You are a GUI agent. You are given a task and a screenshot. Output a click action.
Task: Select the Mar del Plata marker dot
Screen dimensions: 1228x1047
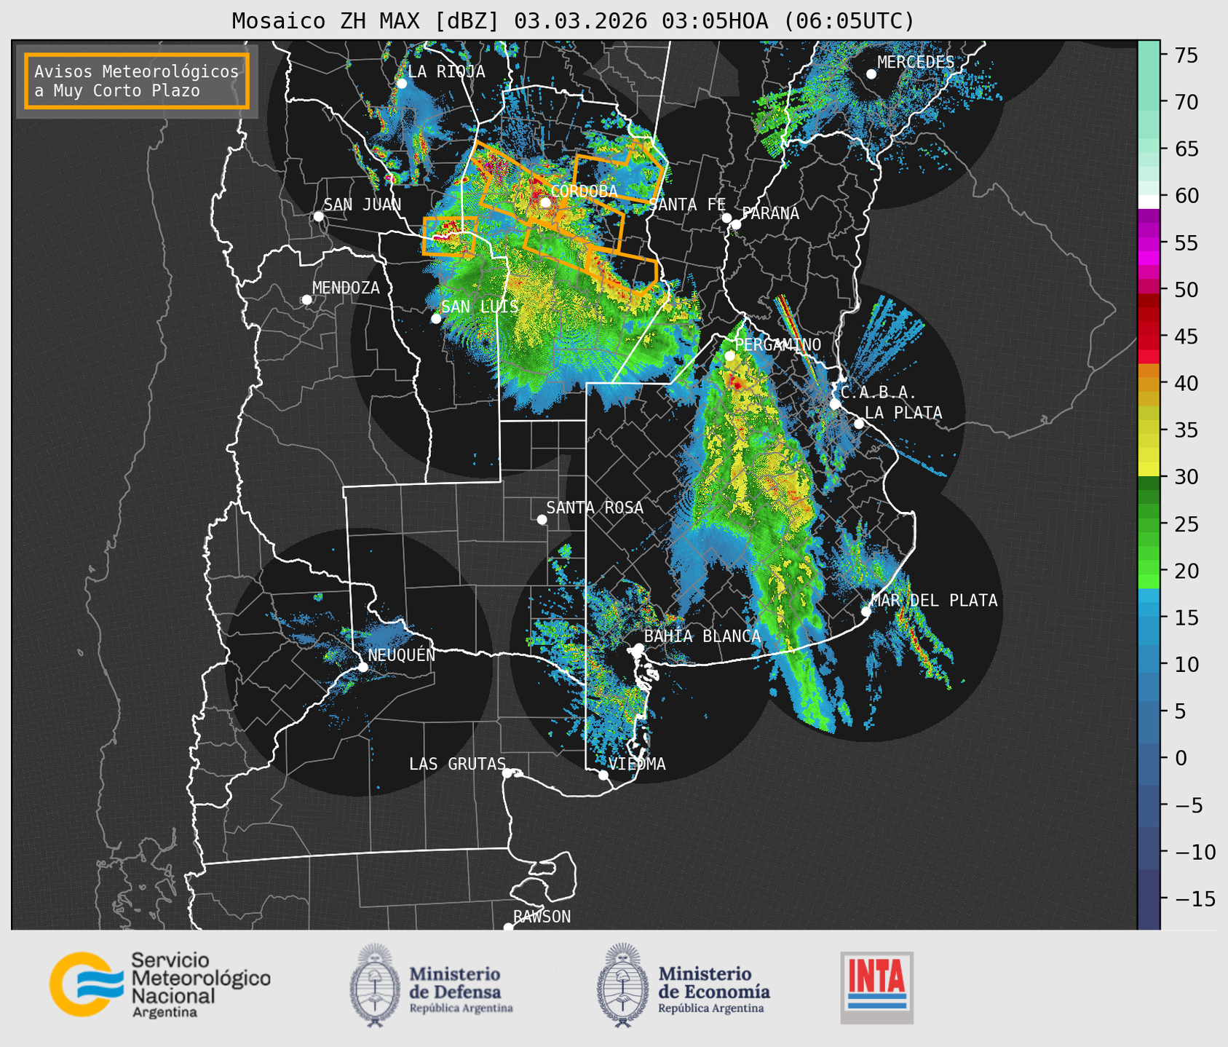click(865, 611)
